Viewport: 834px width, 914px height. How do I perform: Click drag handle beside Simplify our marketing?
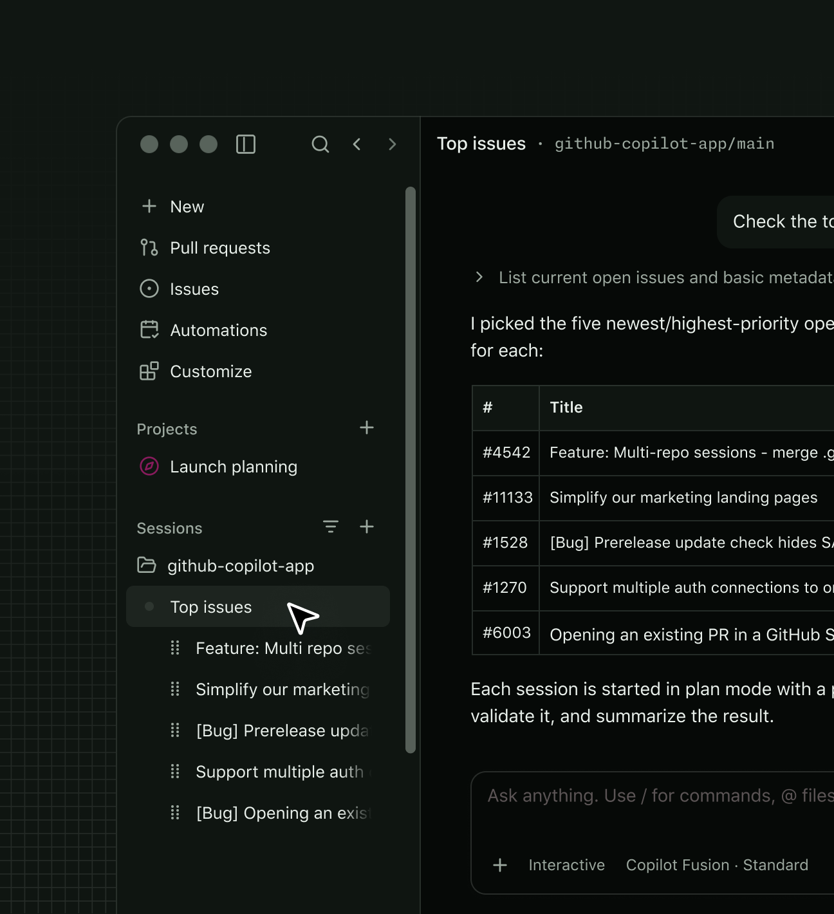tap(175, 689)
